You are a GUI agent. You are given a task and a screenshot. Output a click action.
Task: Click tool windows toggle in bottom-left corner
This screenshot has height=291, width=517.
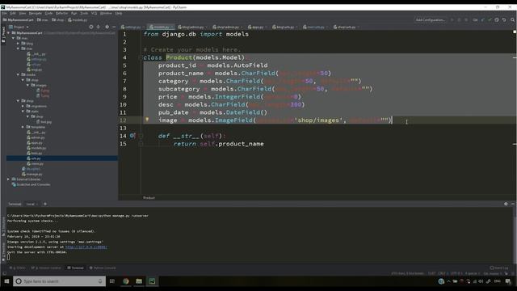tap(4, 273)
